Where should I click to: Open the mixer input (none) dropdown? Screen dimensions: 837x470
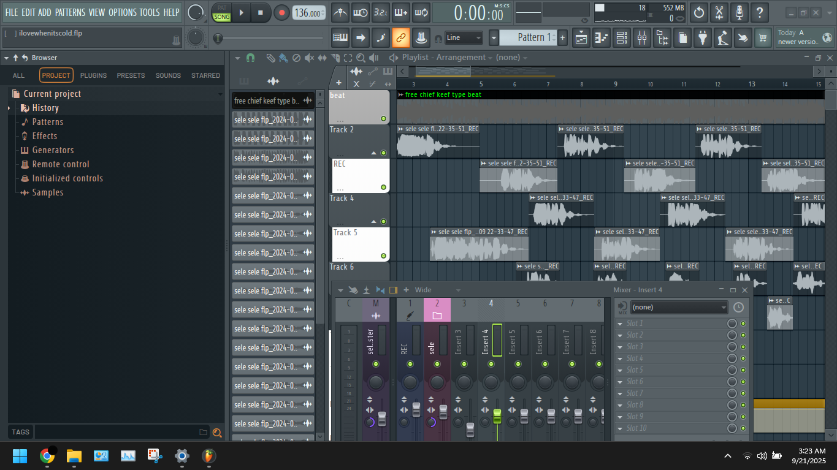click(x=679, y=307)
